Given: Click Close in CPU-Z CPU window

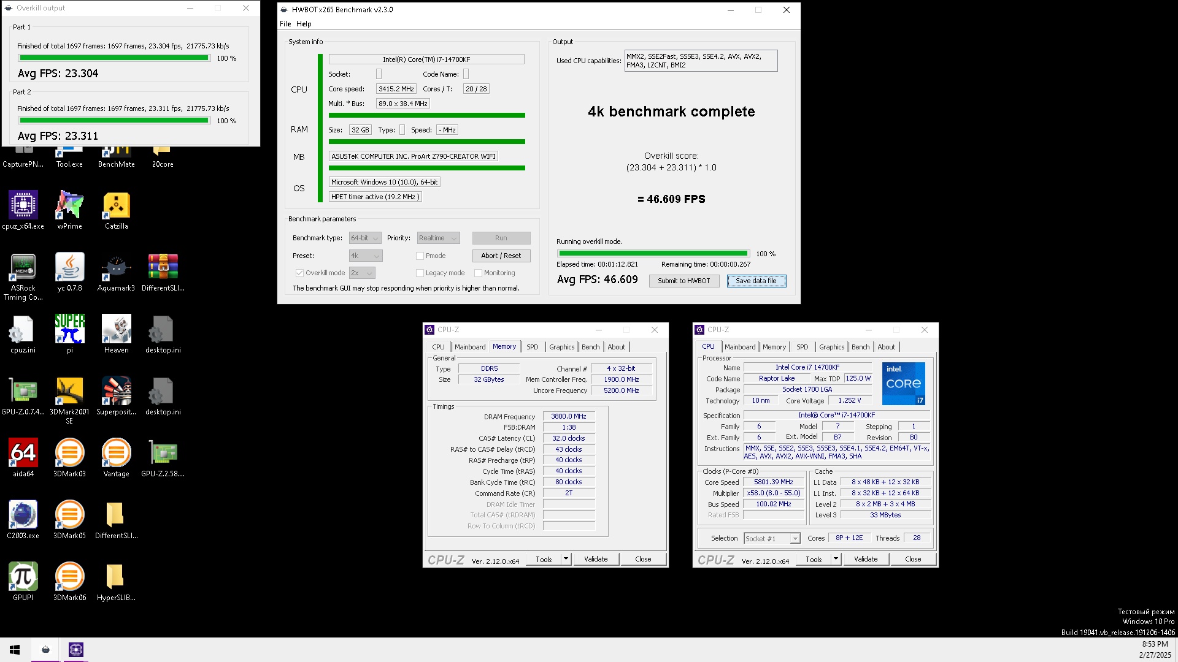Looking at the screenshot, I should 913,559.
